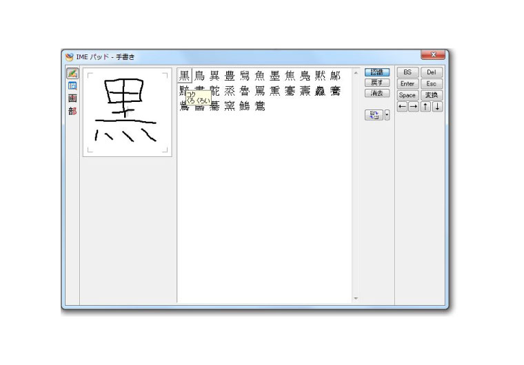
Task: Click the 認識 (recognize) button
Action: pyautogui.click(x=377, y=72)
